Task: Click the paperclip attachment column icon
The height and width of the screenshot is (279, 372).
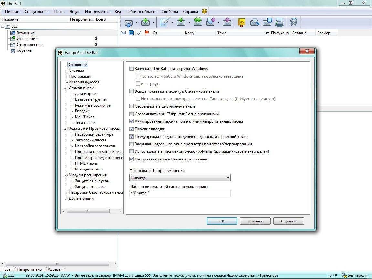Action: click(x=139, y=33)
